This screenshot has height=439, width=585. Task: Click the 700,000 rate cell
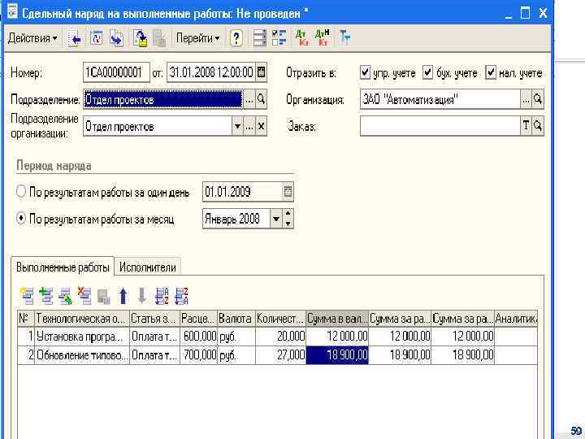pyautogui.click(x=198, y=355)
